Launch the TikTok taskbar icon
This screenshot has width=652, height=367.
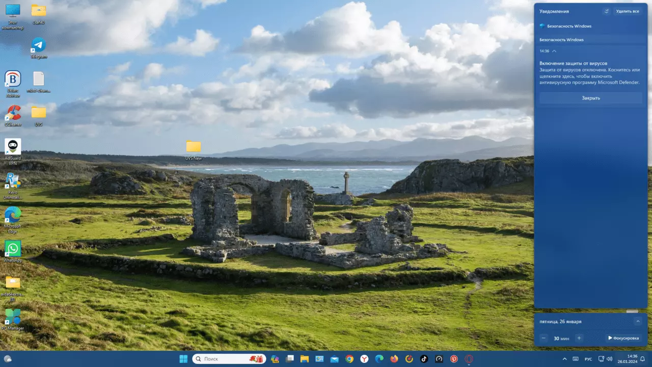tap(424, 359)
